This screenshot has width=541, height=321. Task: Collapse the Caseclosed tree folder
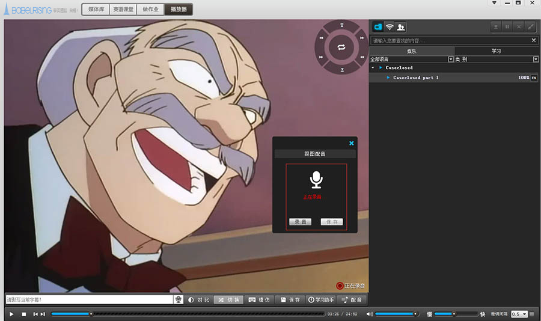[x=373, y=68]
